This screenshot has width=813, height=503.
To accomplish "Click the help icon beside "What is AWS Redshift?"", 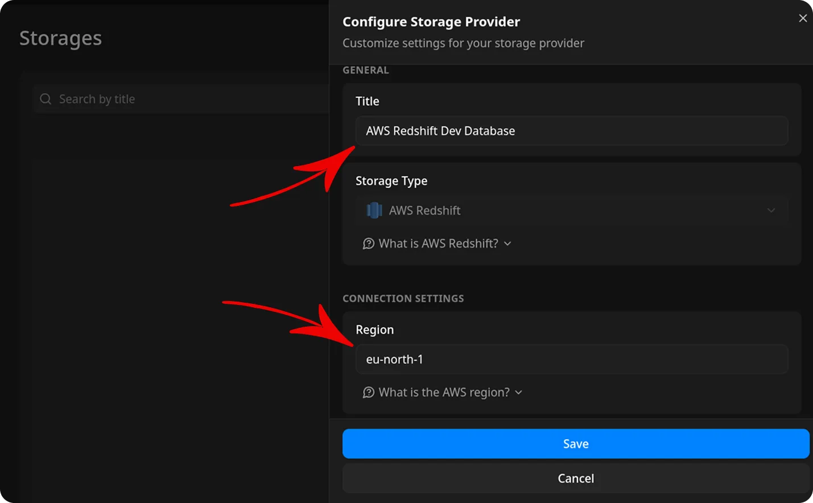I will point(369,243).
